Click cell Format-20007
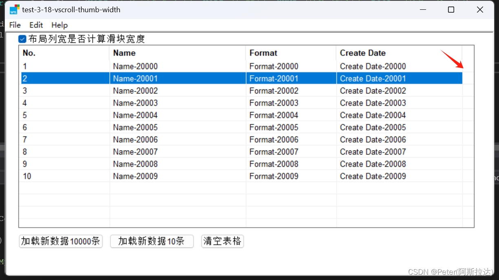Viewport: 499px width, 280px height. (x=291, y=152)
